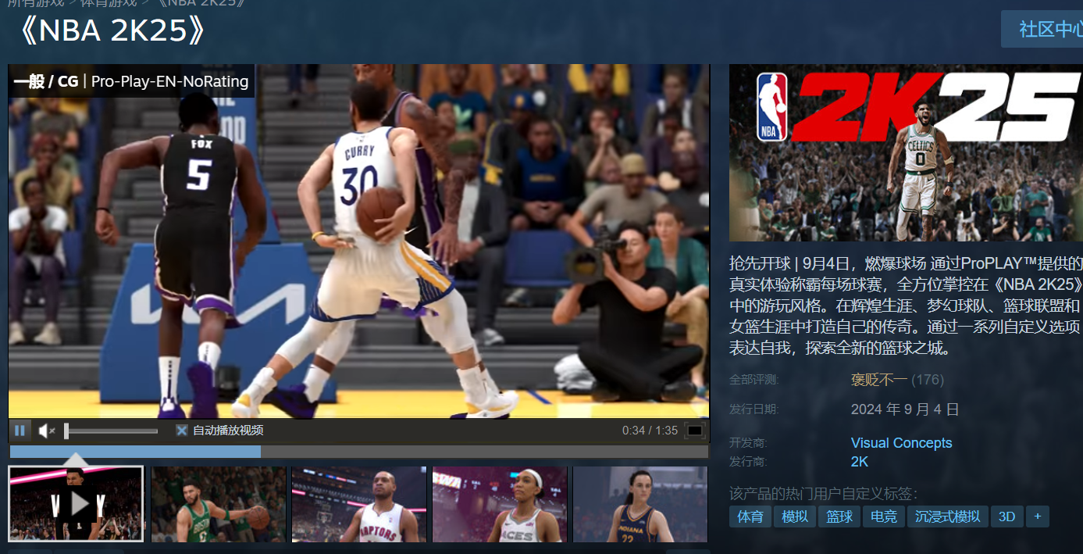Click the 3D tag
This screenshot has width=1083, height=554.
tap(1006, 516)
